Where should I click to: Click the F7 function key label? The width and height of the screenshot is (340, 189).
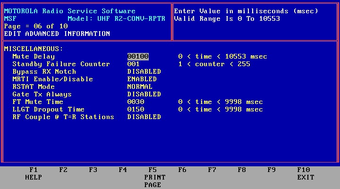(x=212, y=170)
